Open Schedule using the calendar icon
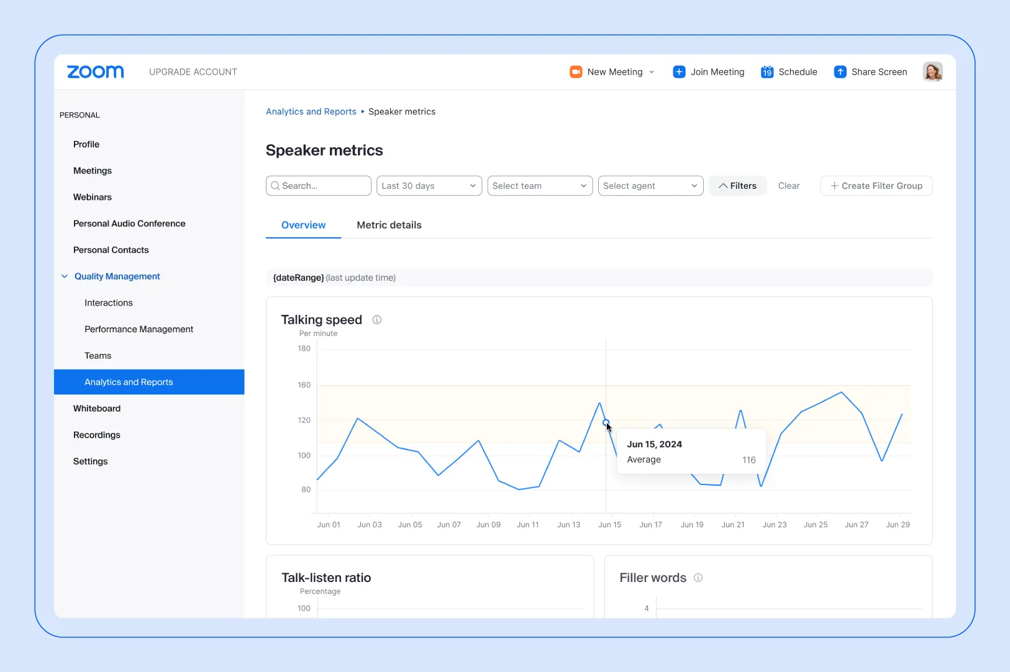 coord(767,71)
